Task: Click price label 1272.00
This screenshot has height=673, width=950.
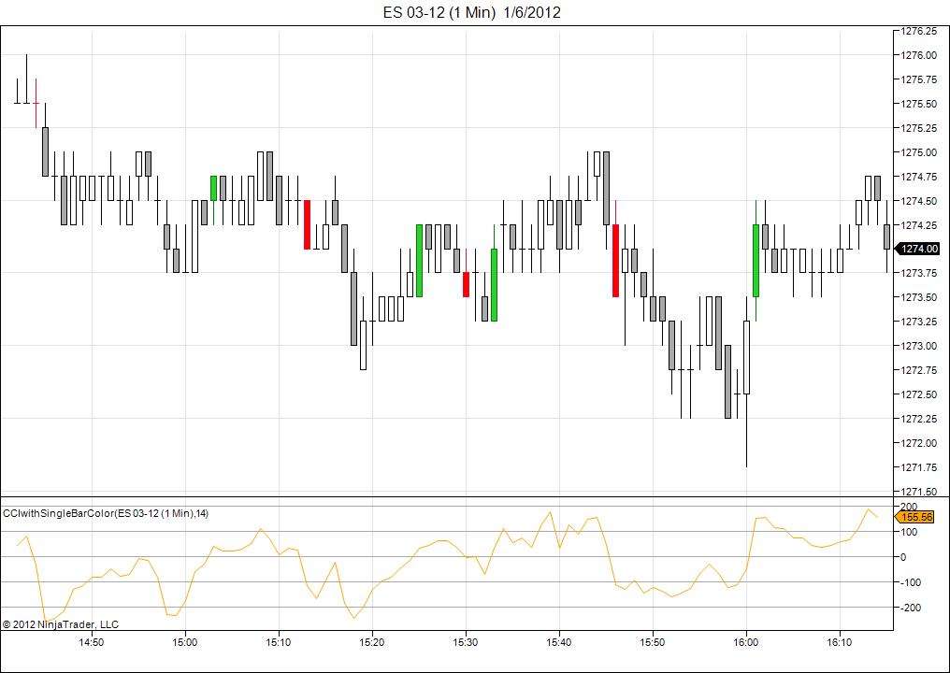Action: click(x=920, y=443)
